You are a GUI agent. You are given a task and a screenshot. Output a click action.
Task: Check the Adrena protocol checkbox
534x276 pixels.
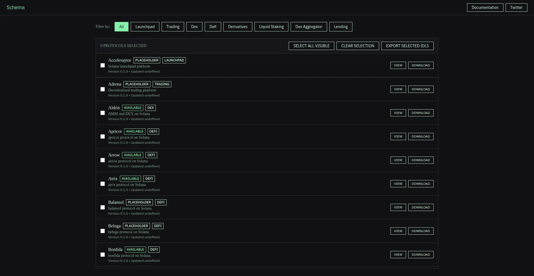[103, 89]
